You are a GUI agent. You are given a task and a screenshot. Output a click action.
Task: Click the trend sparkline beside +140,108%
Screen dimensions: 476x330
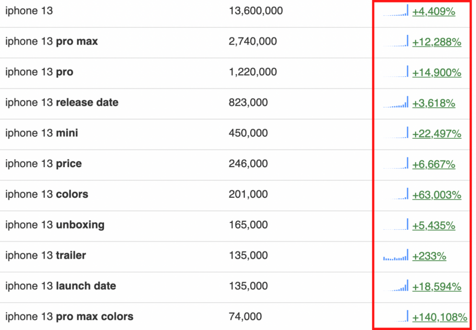tap(396, 317)
